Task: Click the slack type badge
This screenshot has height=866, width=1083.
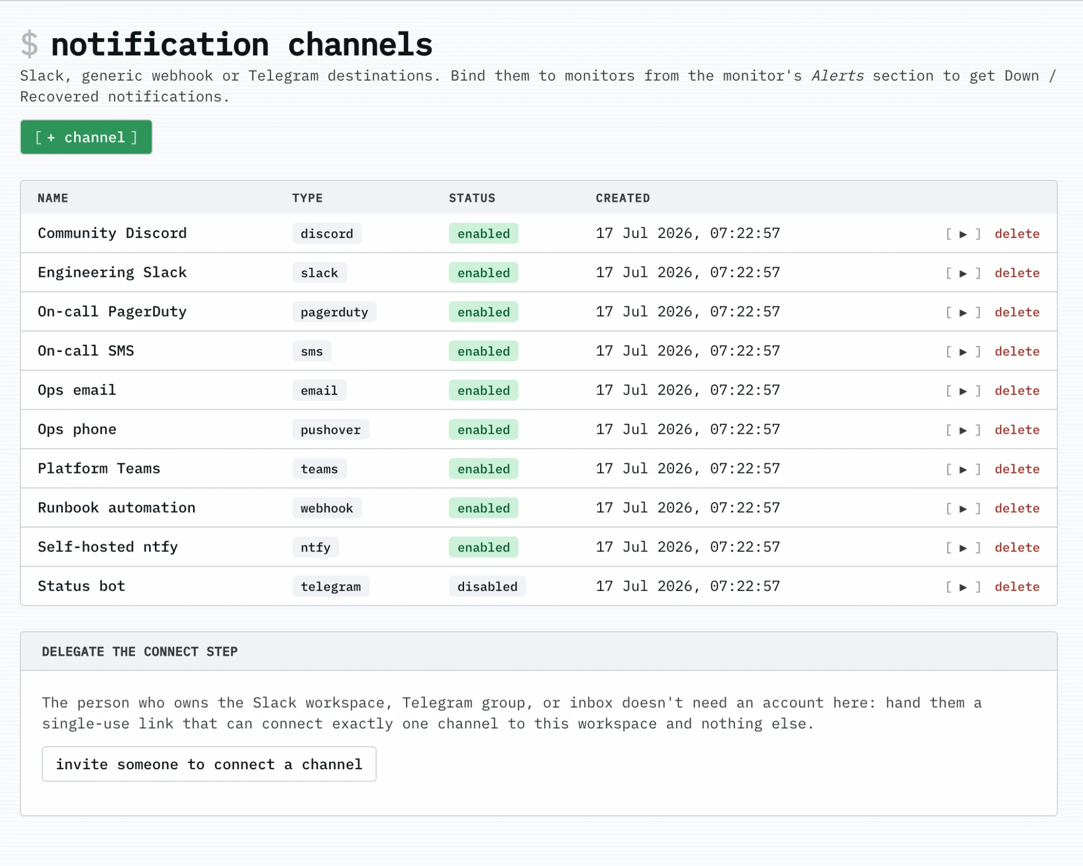Action: point(319,273)
